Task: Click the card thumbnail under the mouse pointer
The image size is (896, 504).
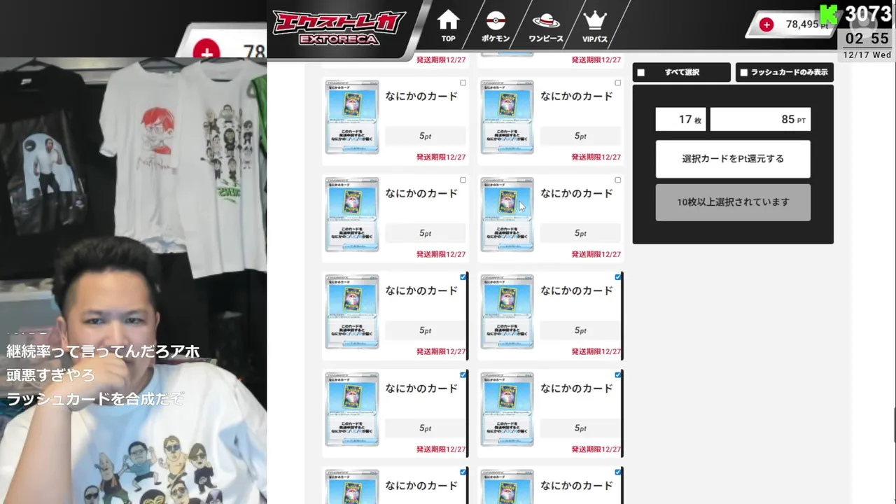Action: (x=507, y=214)
